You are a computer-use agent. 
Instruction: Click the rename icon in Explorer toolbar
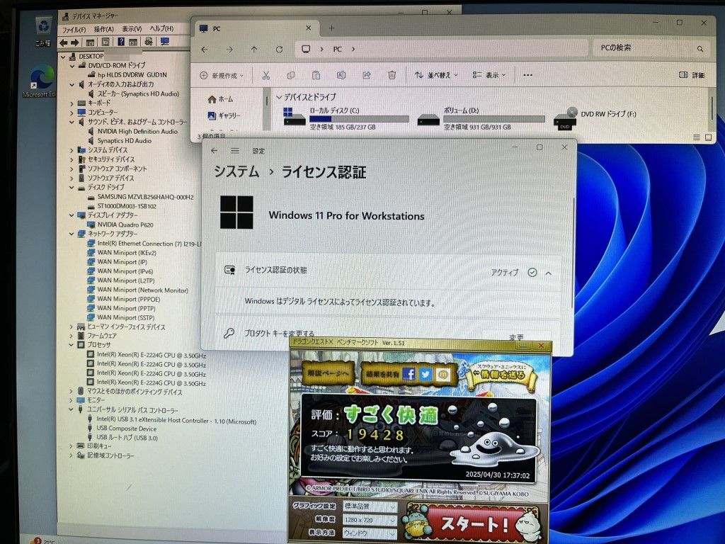(341, 75)
